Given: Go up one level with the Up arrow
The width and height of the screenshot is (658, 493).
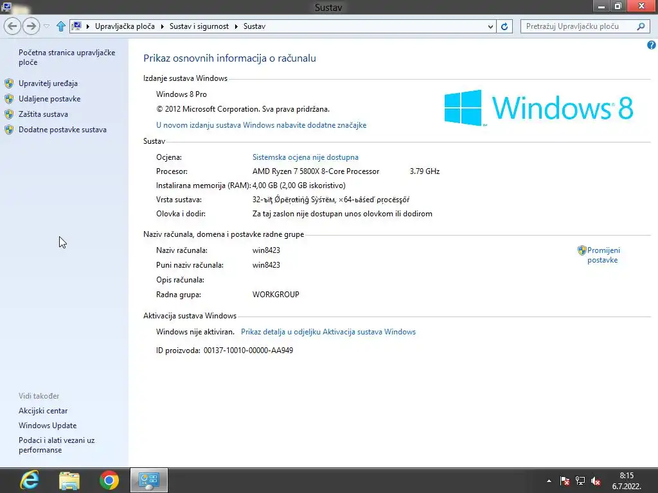Looking at the screenshot, I should tap(61, 26).
